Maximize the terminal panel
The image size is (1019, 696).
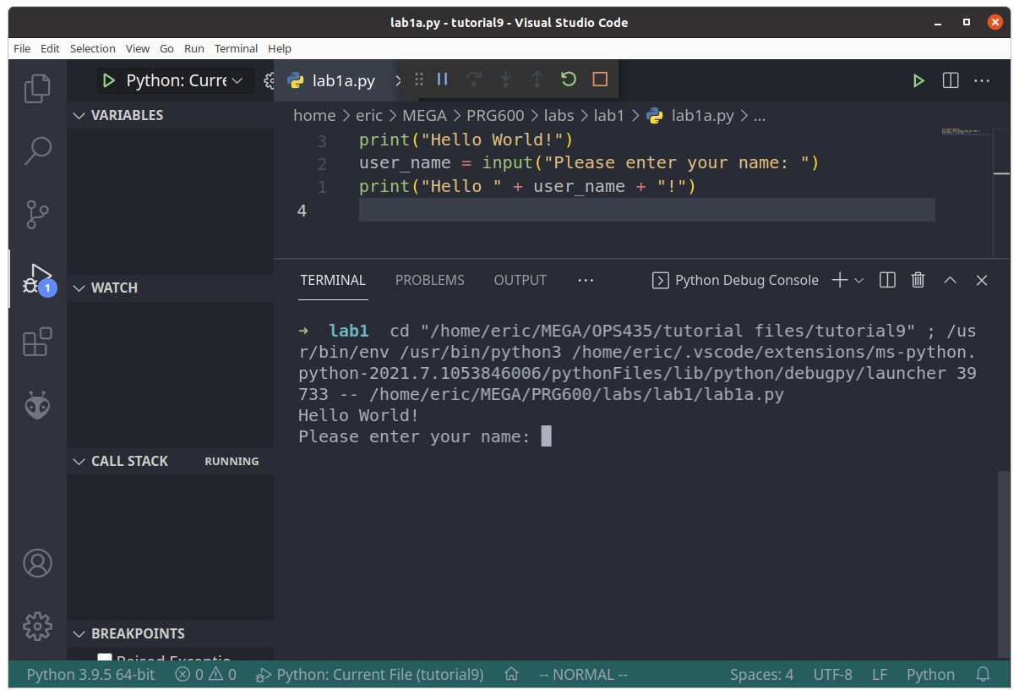[x=949, y=280]
